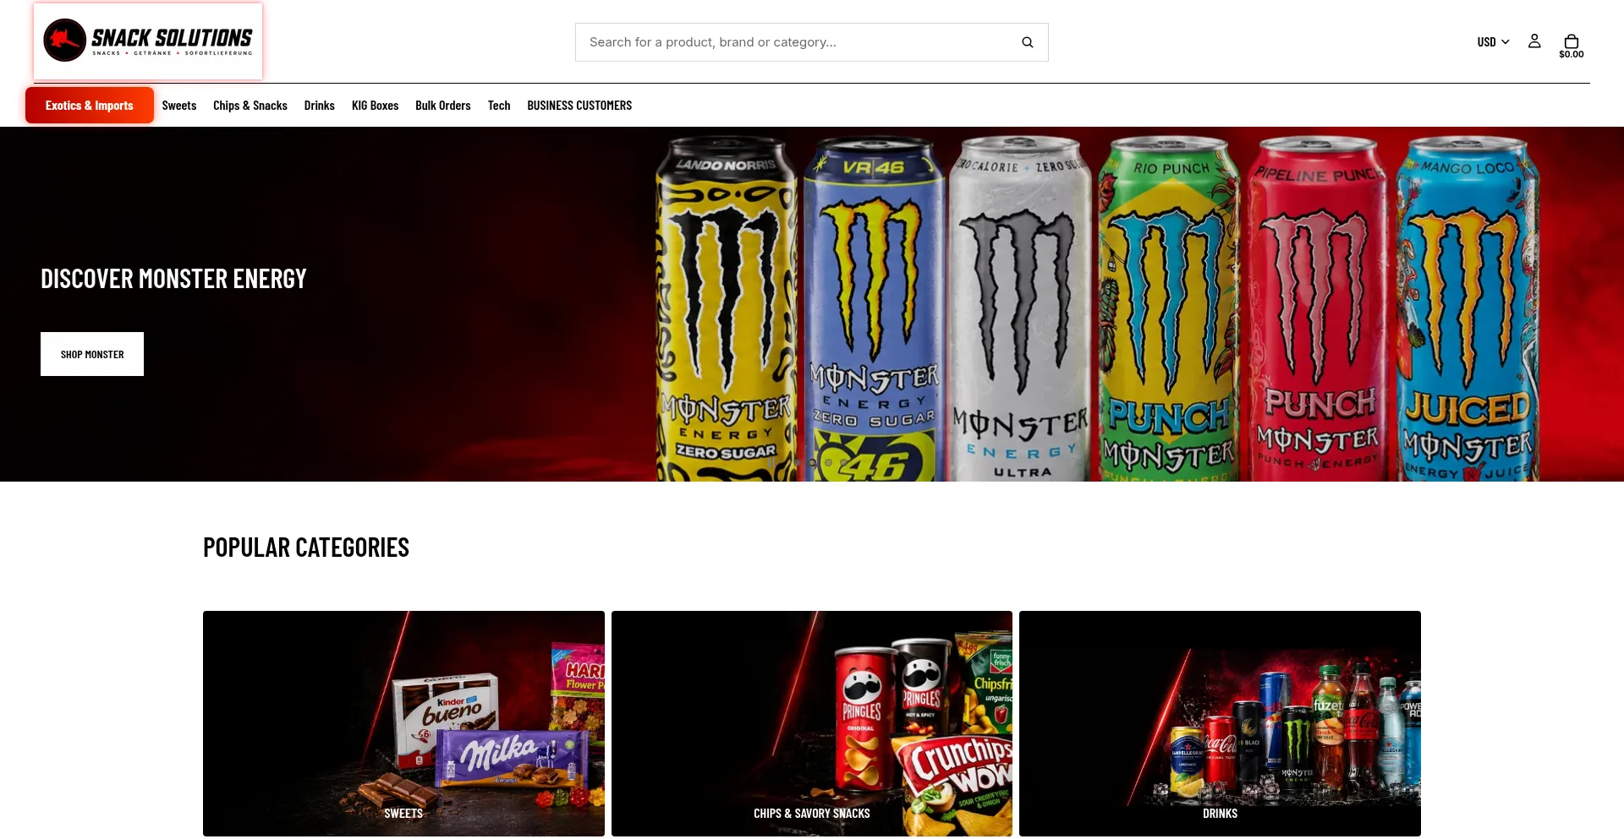
Task: Expand the USD currency selector
Action: coord(1493,42)
